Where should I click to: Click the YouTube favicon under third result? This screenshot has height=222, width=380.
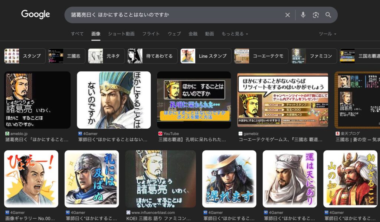pos(160,133)
